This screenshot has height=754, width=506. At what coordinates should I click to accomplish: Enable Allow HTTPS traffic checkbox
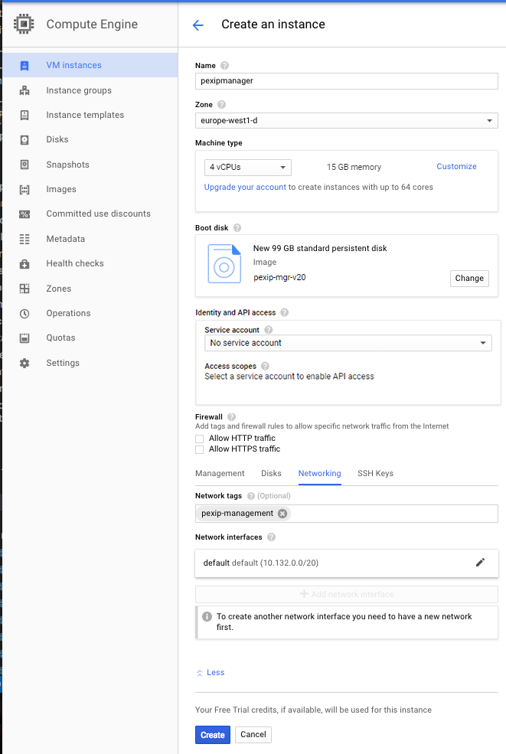[201, 449]
